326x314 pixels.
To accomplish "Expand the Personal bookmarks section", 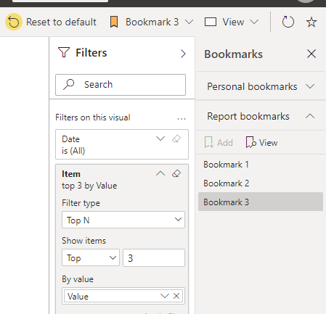I will coord(261,86).
